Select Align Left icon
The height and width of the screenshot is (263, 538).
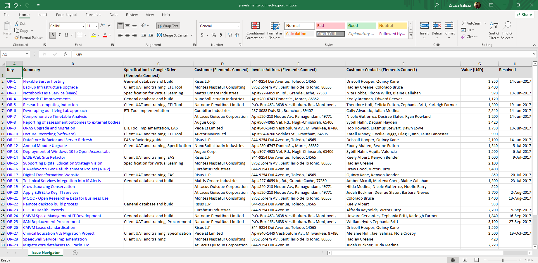[x=120, y=35]
